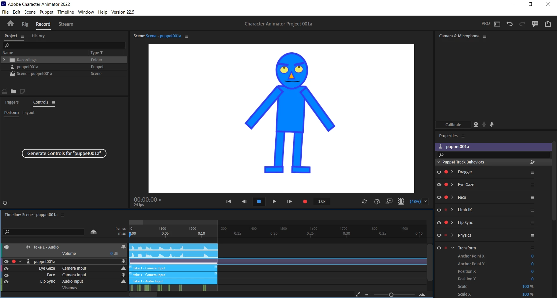Collapse the puppet001a track in timeline

[20, 261]
